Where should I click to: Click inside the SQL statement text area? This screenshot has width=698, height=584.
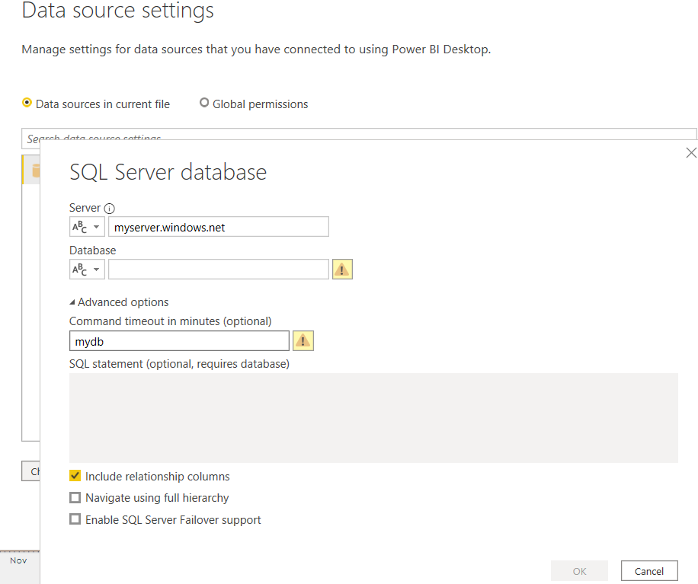point(373,417)
